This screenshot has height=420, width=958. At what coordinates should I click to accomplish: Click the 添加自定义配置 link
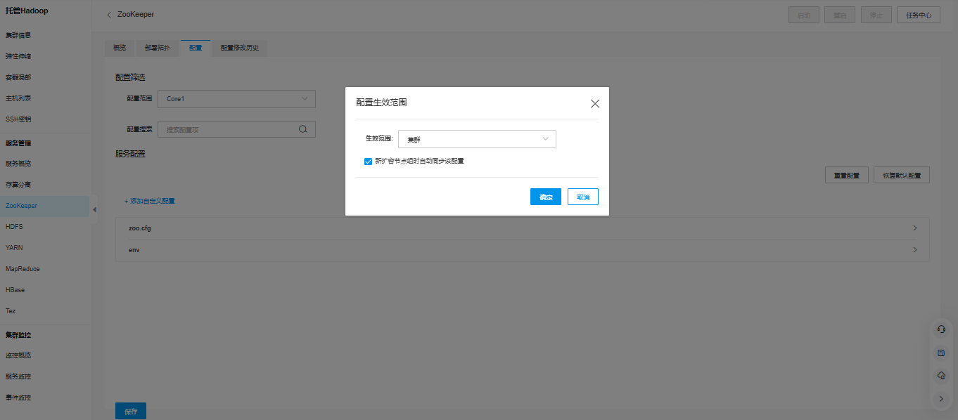point(150,201)
